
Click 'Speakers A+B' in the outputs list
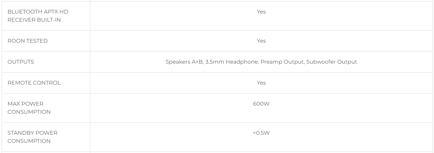(184, 62)
